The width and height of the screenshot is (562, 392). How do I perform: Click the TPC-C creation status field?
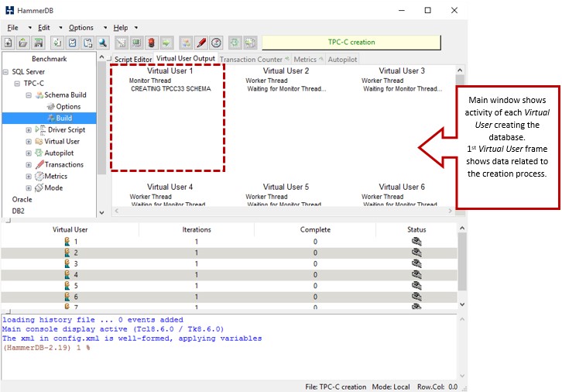point(351,43)
